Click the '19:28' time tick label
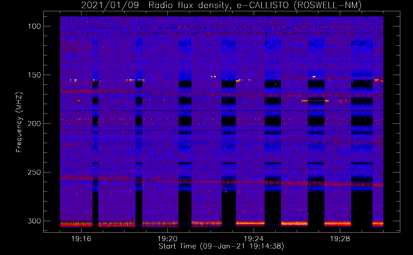This screenshot has height=255, width=413. pos(340,239)
